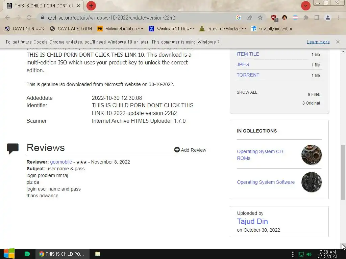
Task: Open the Chrome three-dot menu
Action: pos(339,18)
